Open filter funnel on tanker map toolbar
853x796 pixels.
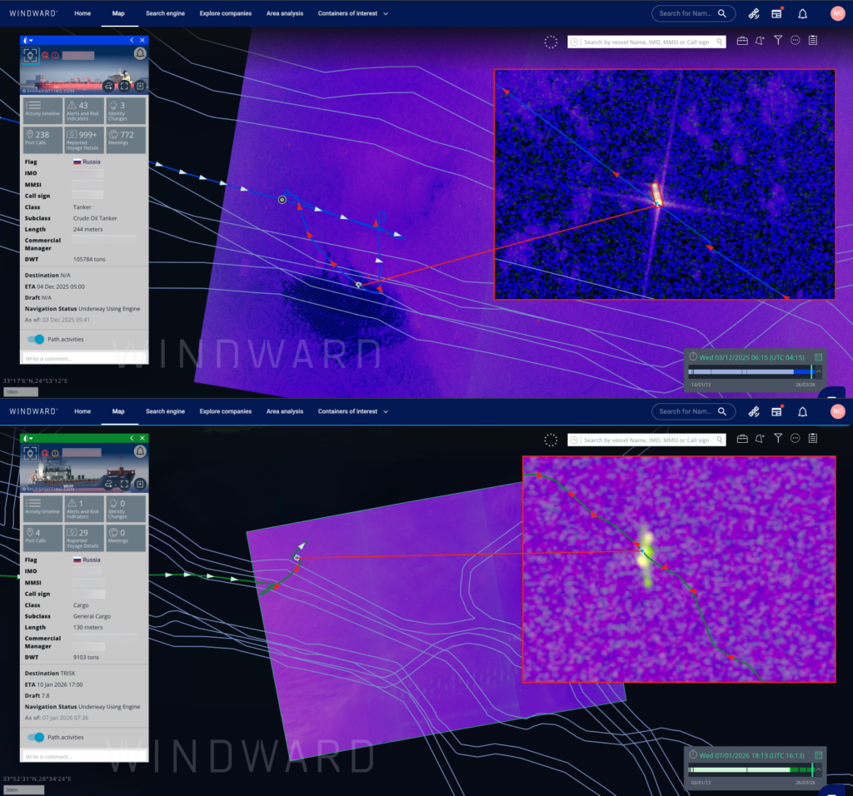[778, 41]
